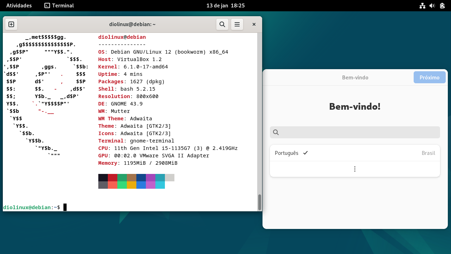Click the Brasil region label
Viewport: 451px width, 254px height.
point(428,153)
